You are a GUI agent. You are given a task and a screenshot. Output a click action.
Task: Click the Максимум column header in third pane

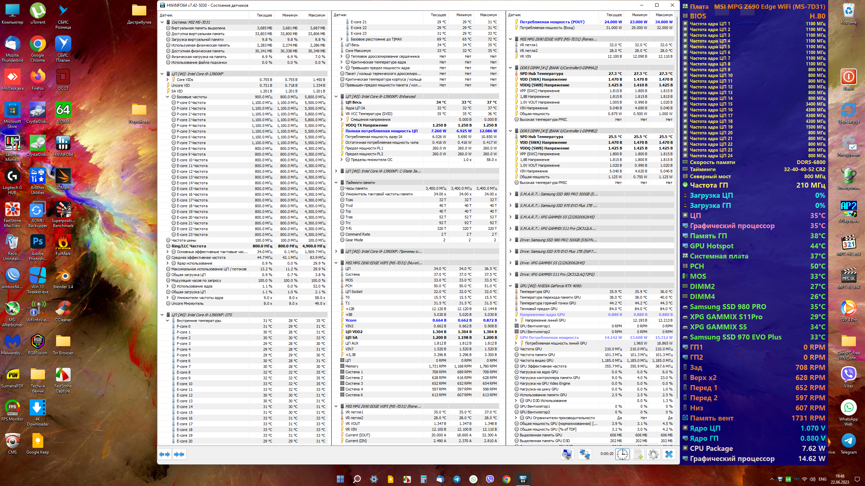664,15
